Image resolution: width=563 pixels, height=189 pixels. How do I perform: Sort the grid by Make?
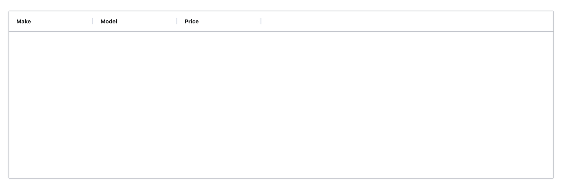pyautogui.click(x=24, y=21)
